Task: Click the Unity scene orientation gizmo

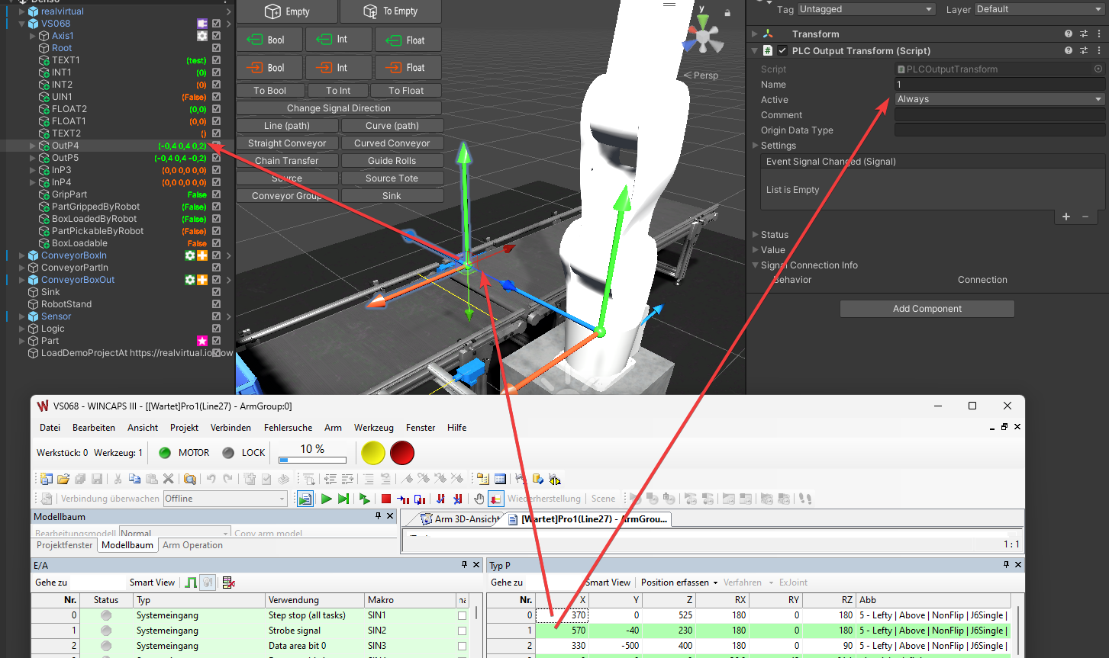Action: [702, 37]
